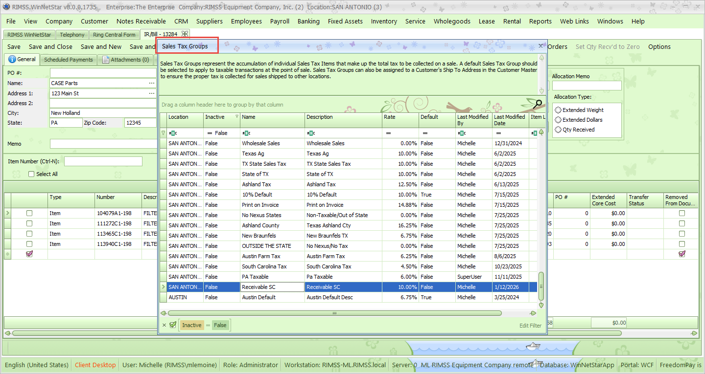Select the PA Taxable name cell

(x=272, y=277)
